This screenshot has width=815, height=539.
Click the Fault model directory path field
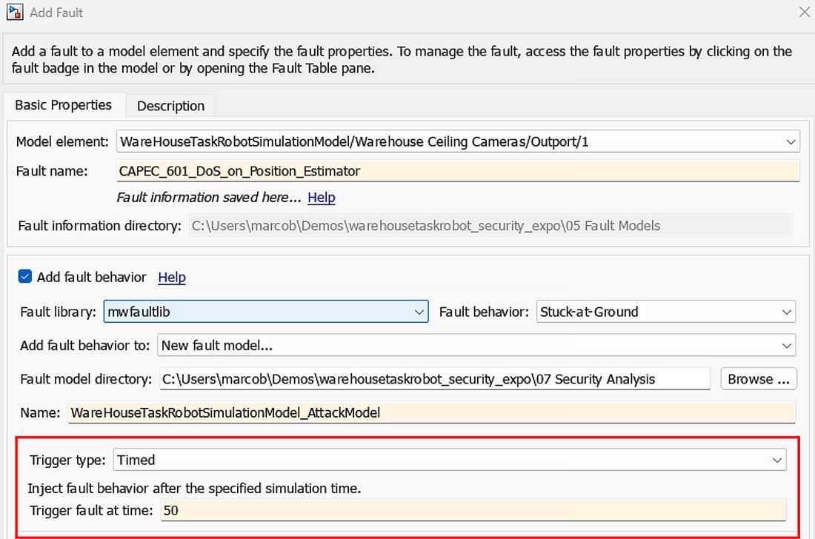point(434,378)
